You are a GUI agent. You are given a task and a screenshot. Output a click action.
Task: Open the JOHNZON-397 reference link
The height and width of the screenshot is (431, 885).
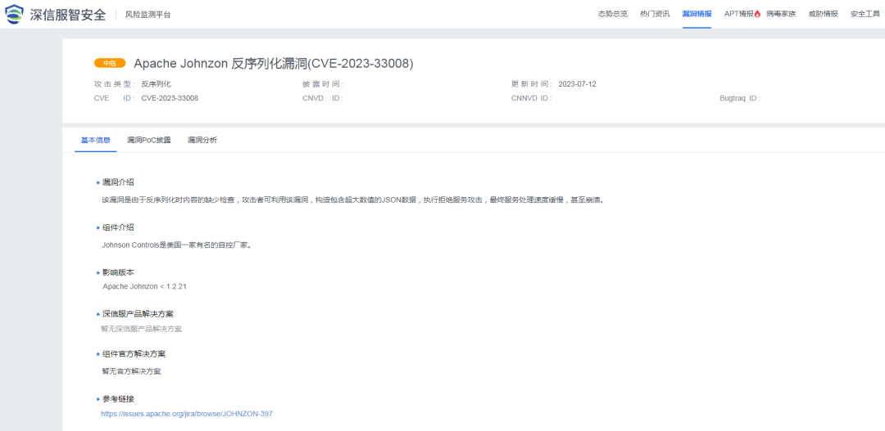pos(187,414)
